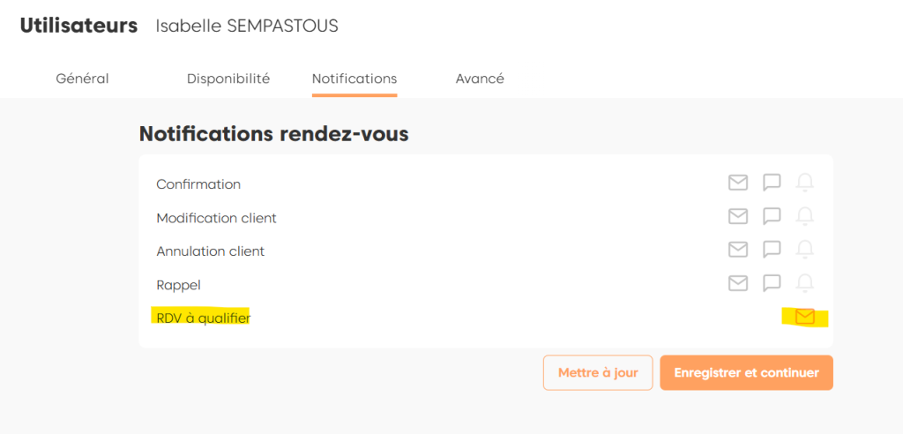Click the Utilisateurs heading link
Image resolution: width=903 pixels, height=434 pixels.
(79, 26)
